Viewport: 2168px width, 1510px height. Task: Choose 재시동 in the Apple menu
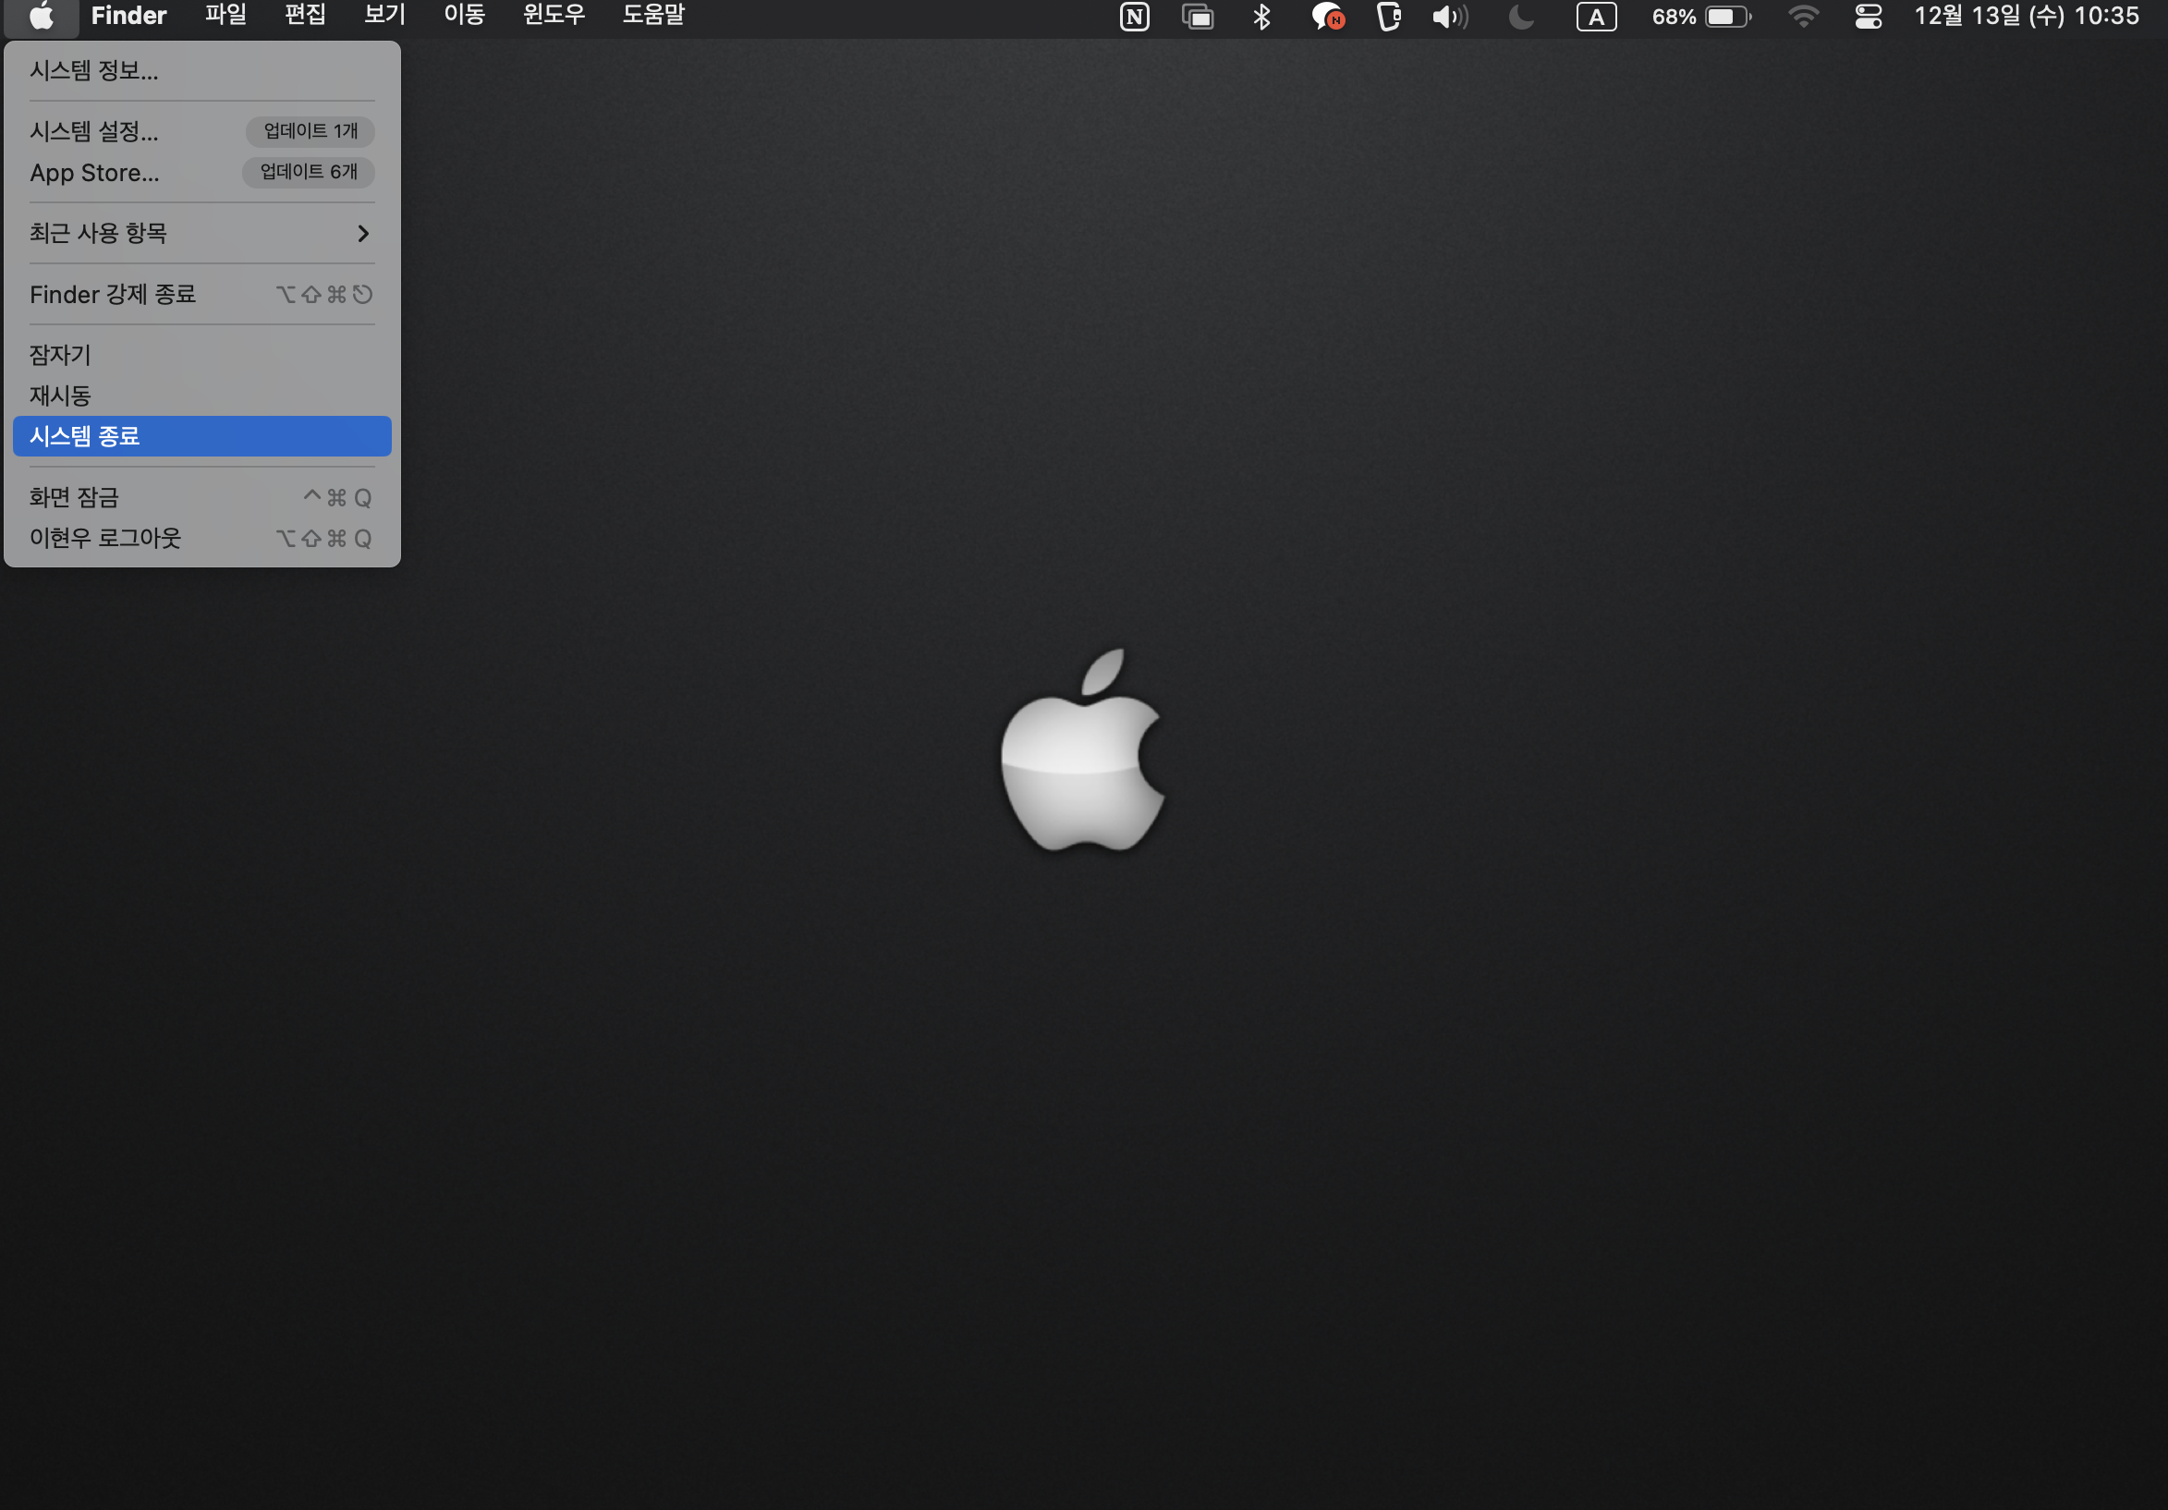point(60,396)
